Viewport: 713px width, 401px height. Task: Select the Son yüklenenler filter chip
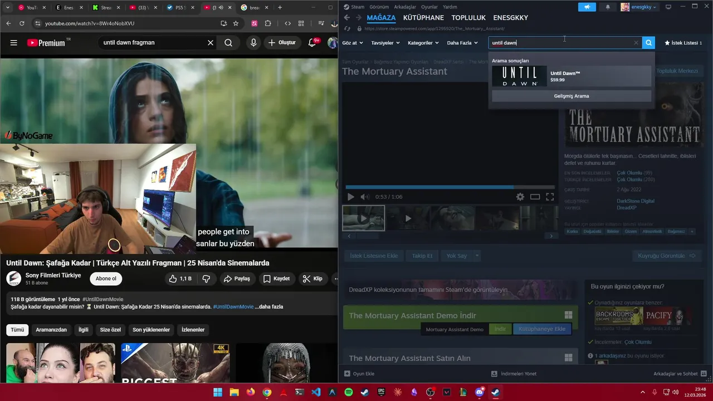[151, 330]
